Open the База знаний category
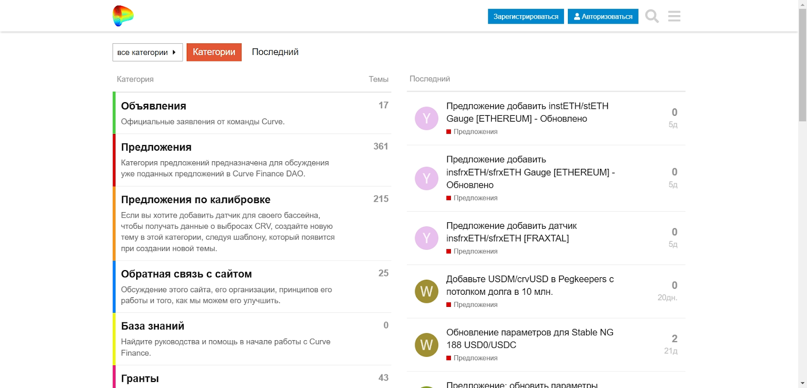 (x=152, y=326)
